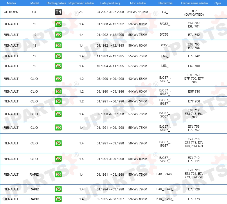Click the 2.0 engine capacity cell
The width and height of the screenshot is (227, 204).
click(x=81, y=12)
